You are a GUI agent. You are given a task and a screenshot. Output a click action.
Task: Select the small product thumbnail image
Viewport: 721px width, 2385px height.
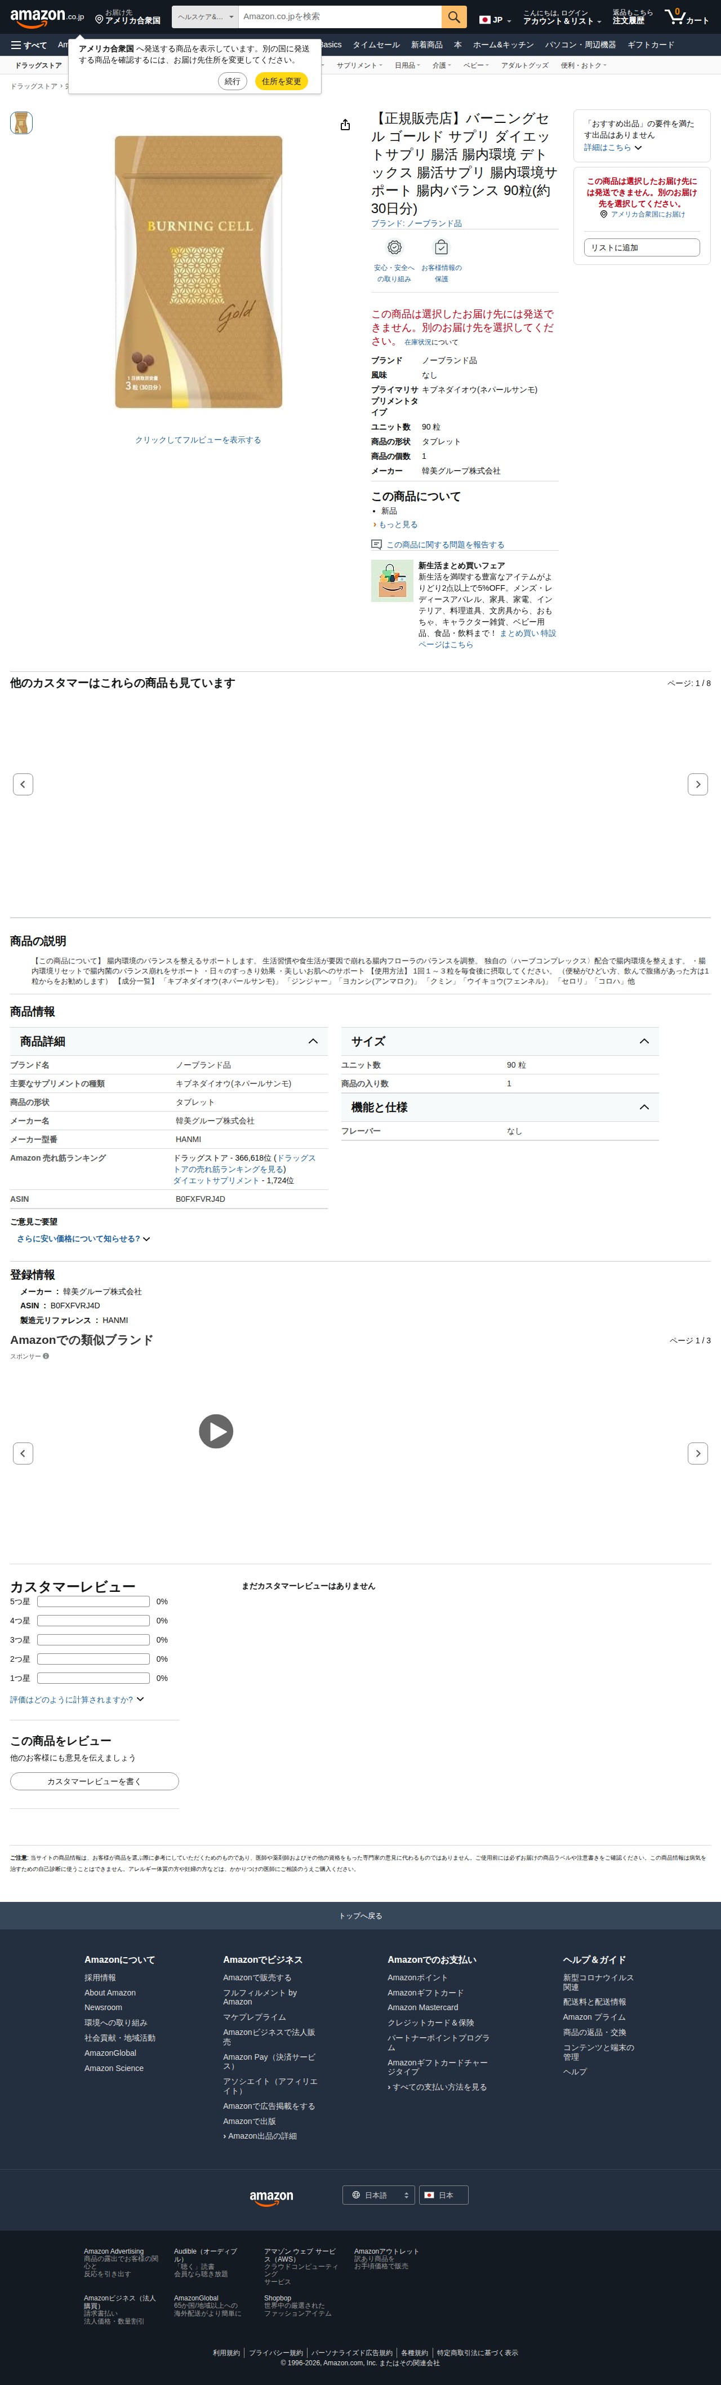pos(21,122)
